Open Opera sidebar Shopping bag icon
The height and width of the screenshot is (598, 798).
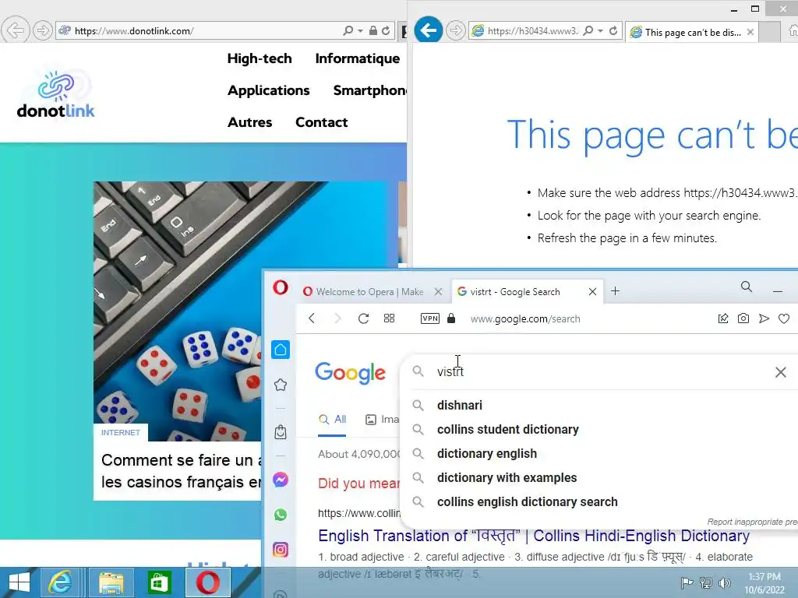[281, 432]
